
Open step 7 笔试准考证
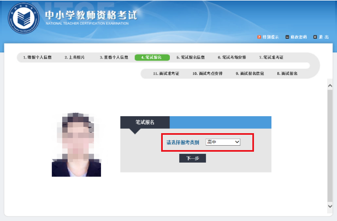coord(271,57)
